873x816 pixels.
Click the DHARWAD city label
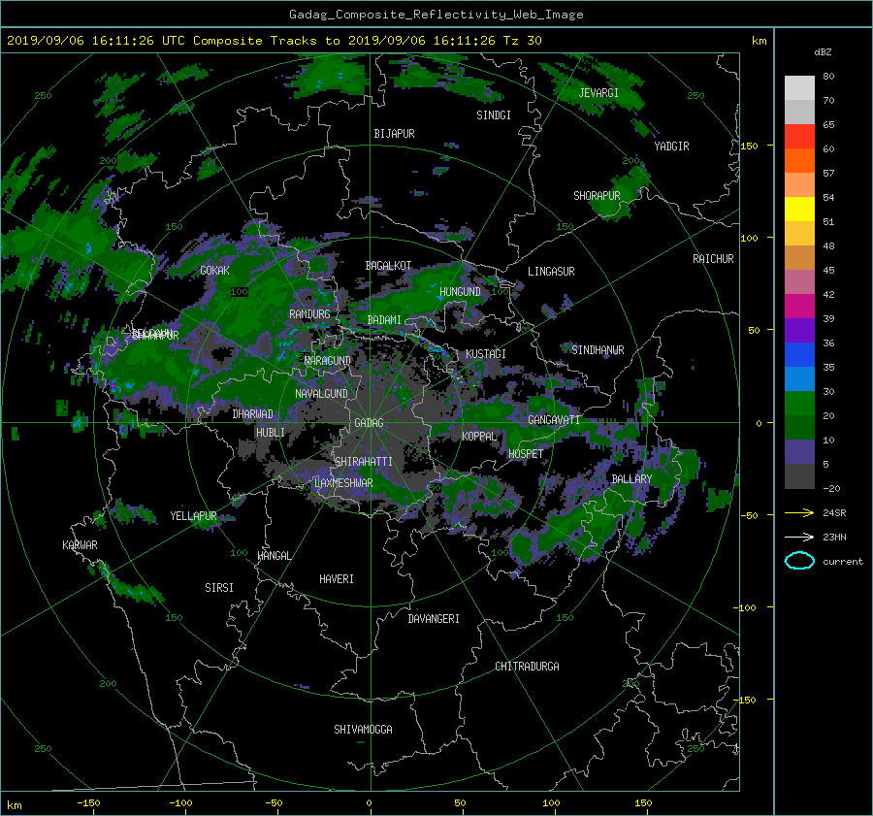coord(252,414)
